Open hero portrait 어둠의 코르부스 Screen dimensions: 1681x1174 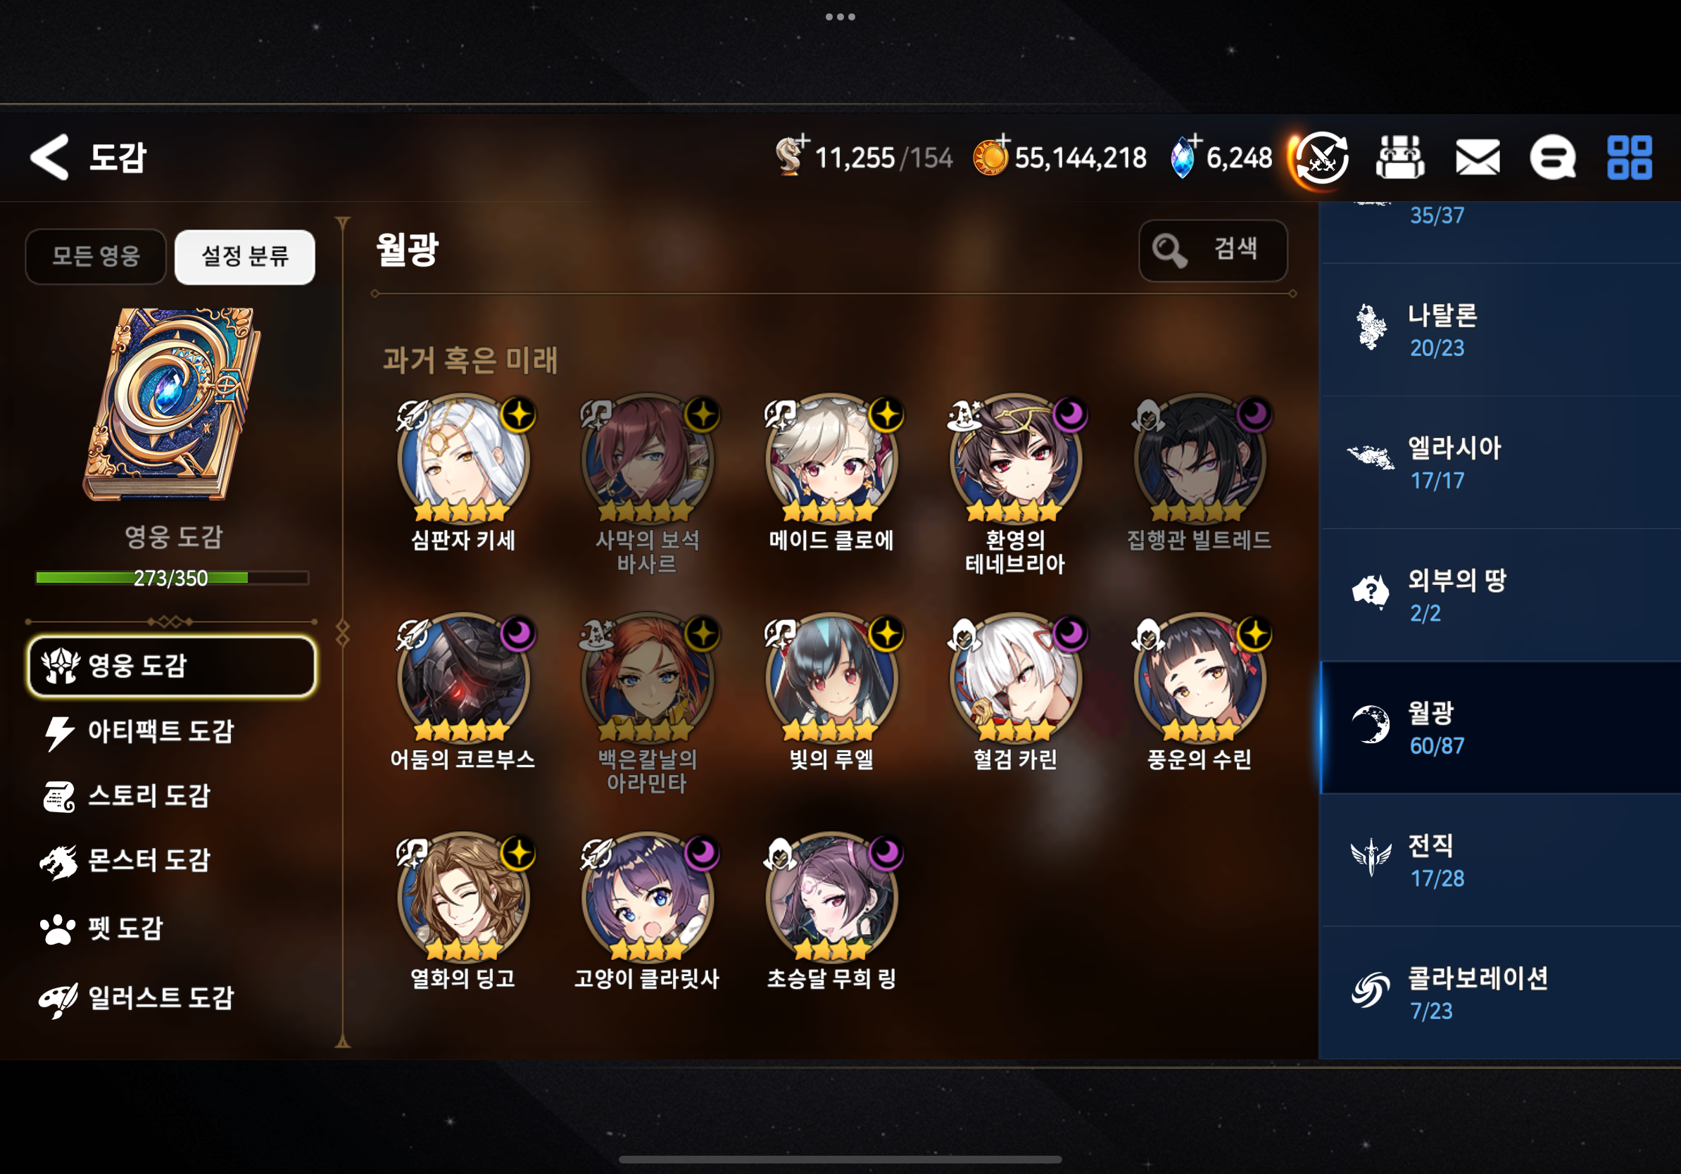(462, 678)
